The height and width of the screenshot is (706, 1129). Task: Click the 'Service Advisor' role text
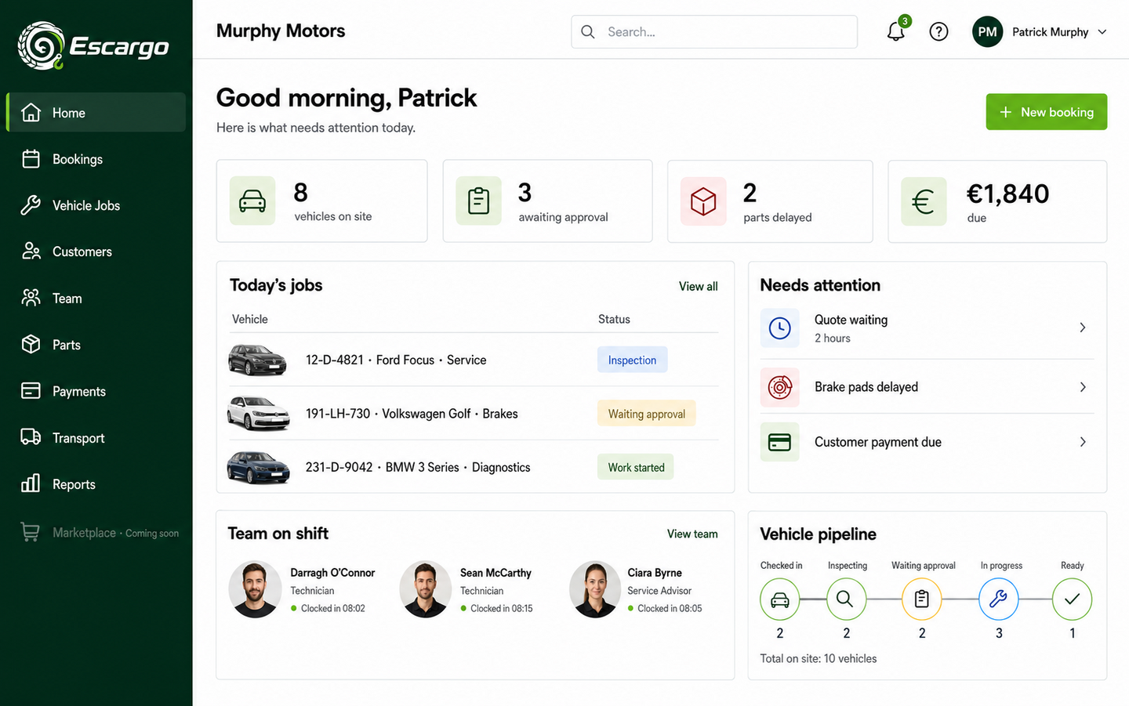pos(659,591)
